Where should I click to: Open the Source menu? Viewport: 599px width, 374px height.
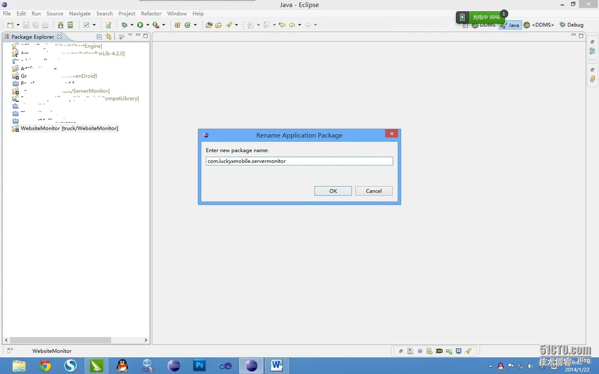tap(55, 14)
